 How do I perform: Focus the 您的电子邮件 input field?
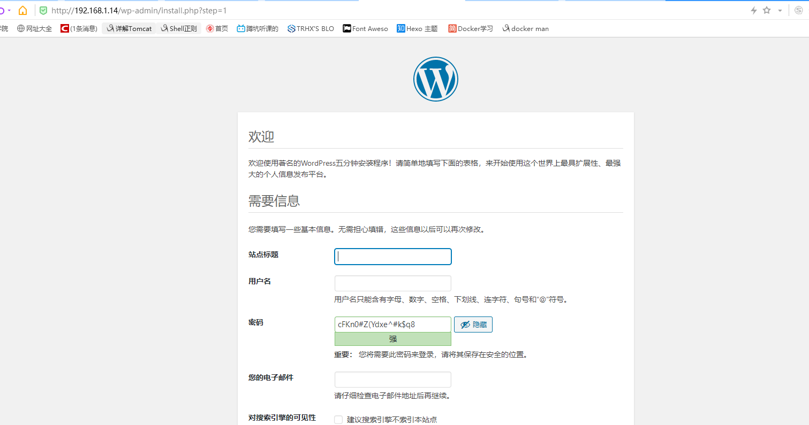(393, 380)
